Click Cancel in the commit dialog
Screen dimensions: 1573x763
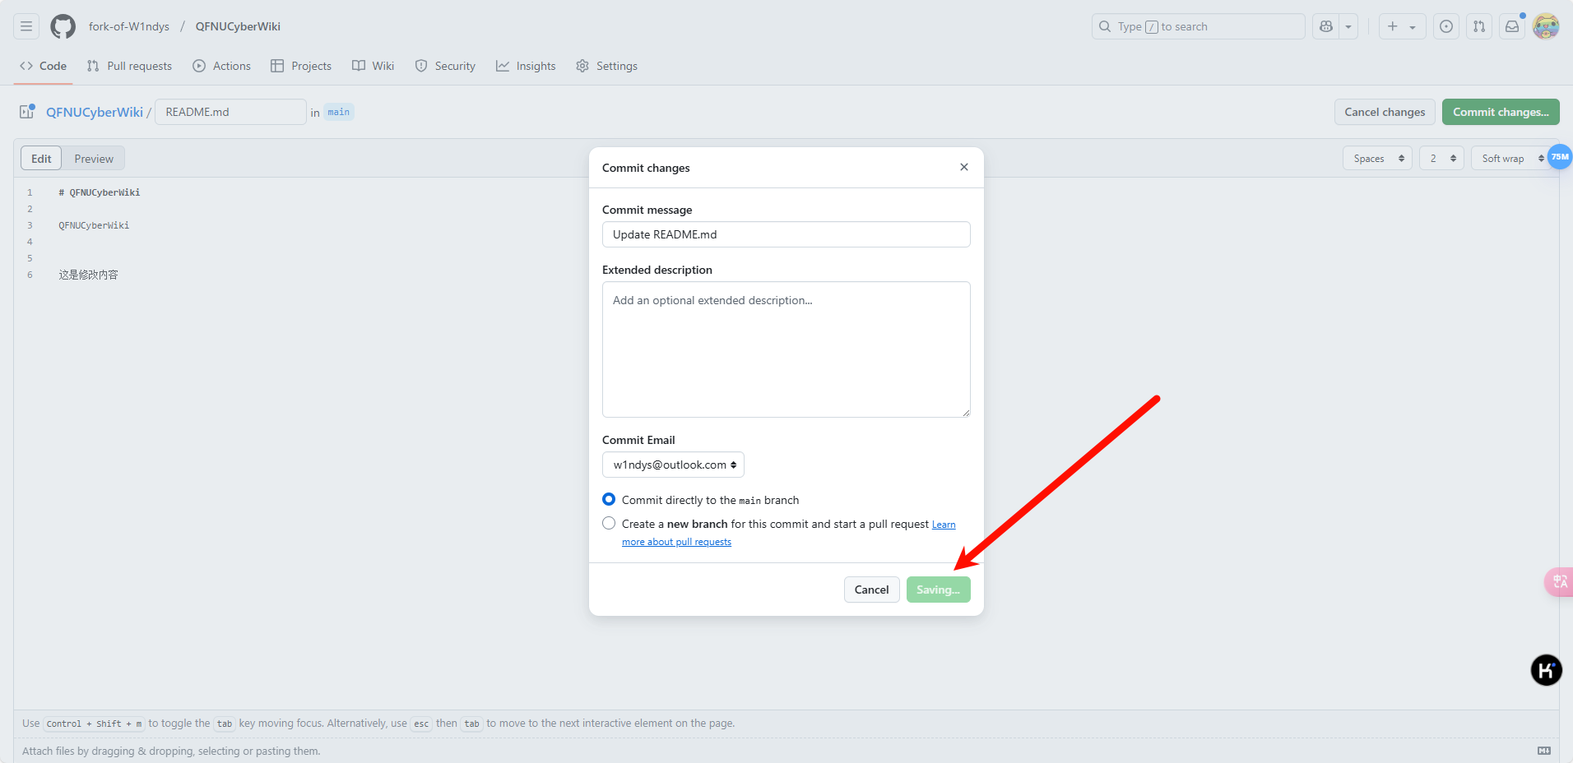click(871, 590)
